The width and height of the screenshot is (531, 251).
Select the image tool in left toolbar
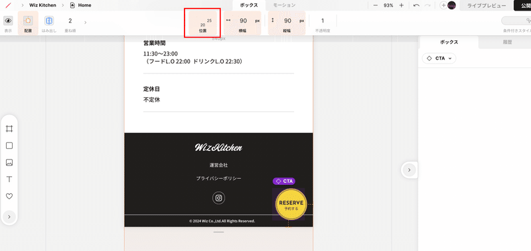9,162
